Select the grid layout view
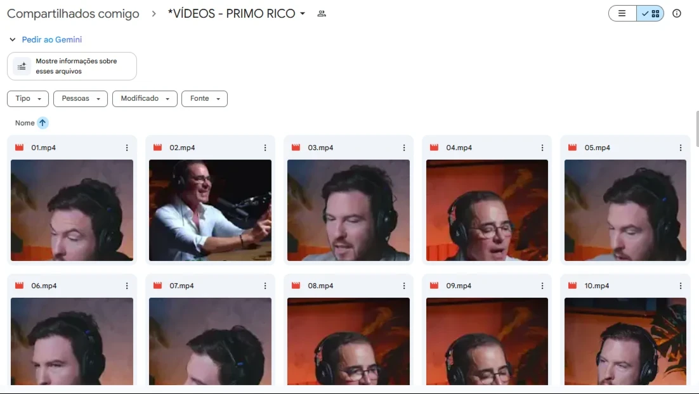Image resolution: width=699 pixels, height=394 pixels. [650, 13]
